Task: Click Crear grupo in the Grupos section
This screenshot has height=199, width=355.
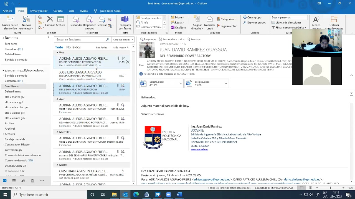Action: [252, 17]
